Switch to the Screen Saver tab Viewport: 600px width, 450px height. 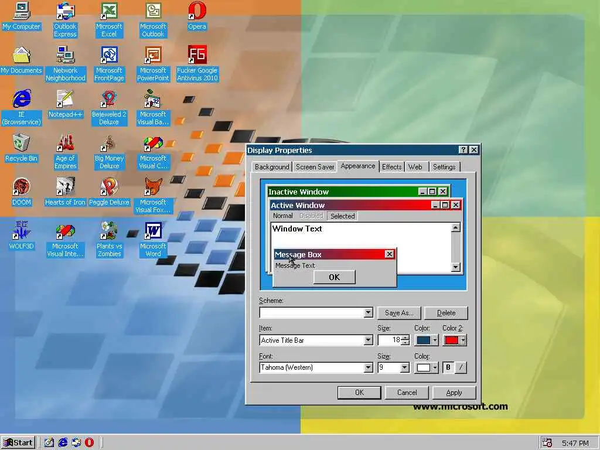pos(315,167)
